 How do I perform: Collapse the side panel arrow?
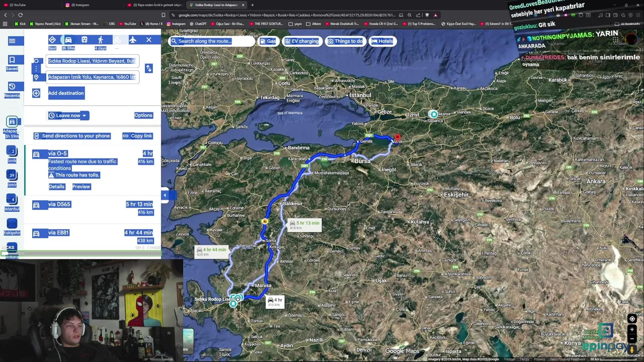point(165,195)
